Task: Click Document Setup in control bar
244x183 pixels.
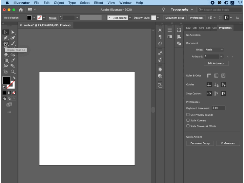Action: click(x=175, y=18)
